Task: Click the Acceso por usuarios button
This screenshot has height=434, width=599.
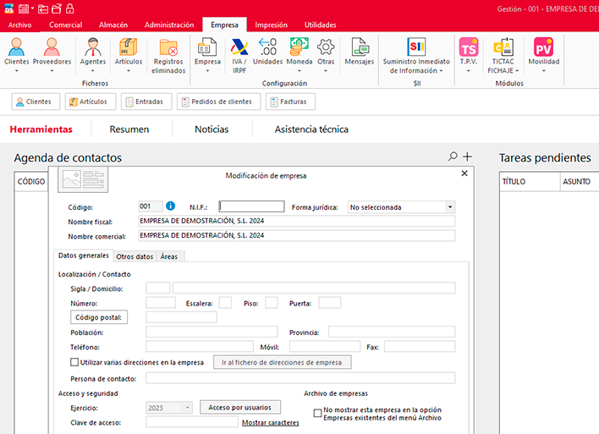Action: (239, 408)
